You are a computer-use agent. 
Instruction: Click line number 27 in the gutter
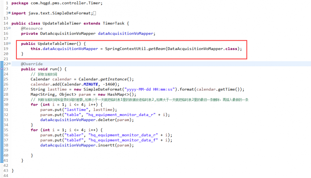(6, 89)
